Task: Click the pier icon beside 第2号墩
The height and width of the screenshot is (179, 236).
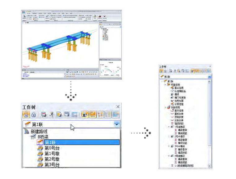Action: (40, 159)
